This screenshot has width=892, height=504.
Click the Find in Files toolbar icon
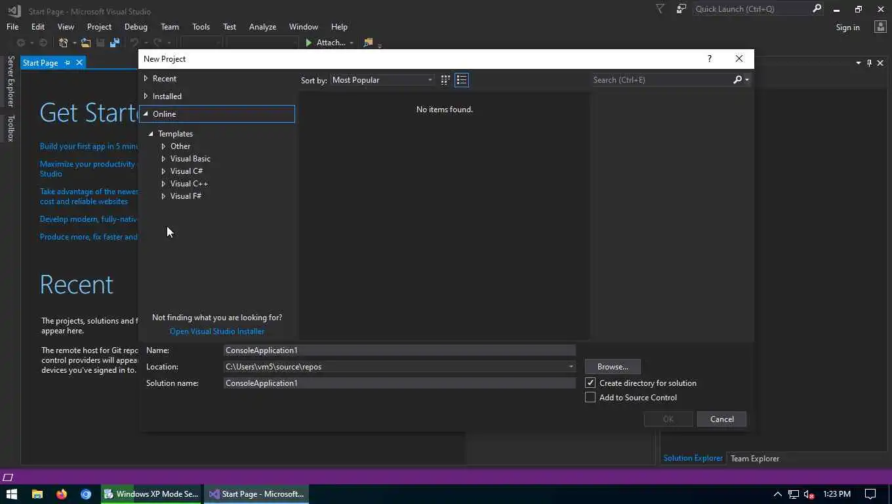[x=368, y=43]
